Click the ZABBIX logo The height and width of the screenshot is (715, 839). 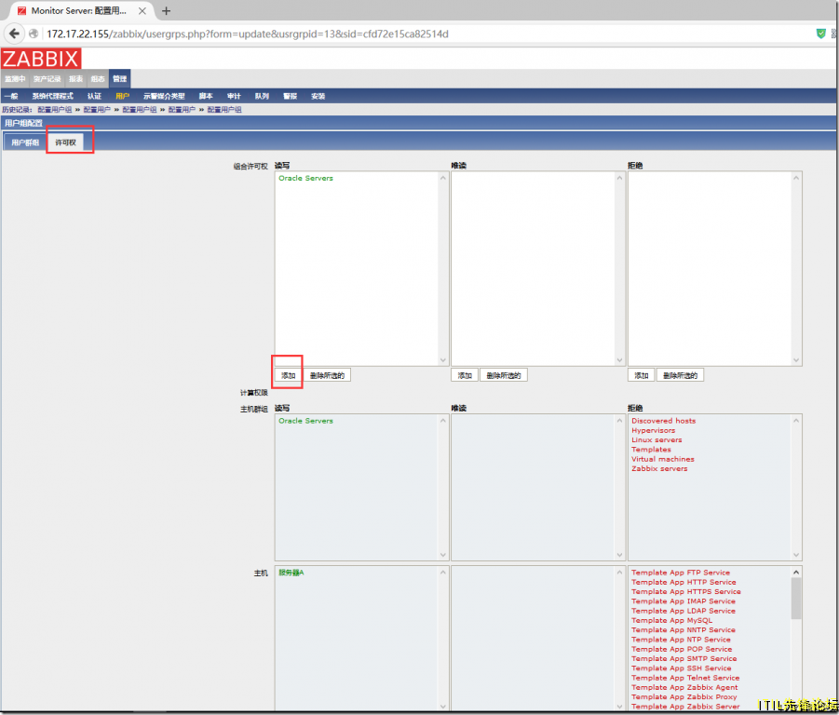coord(41,59)
